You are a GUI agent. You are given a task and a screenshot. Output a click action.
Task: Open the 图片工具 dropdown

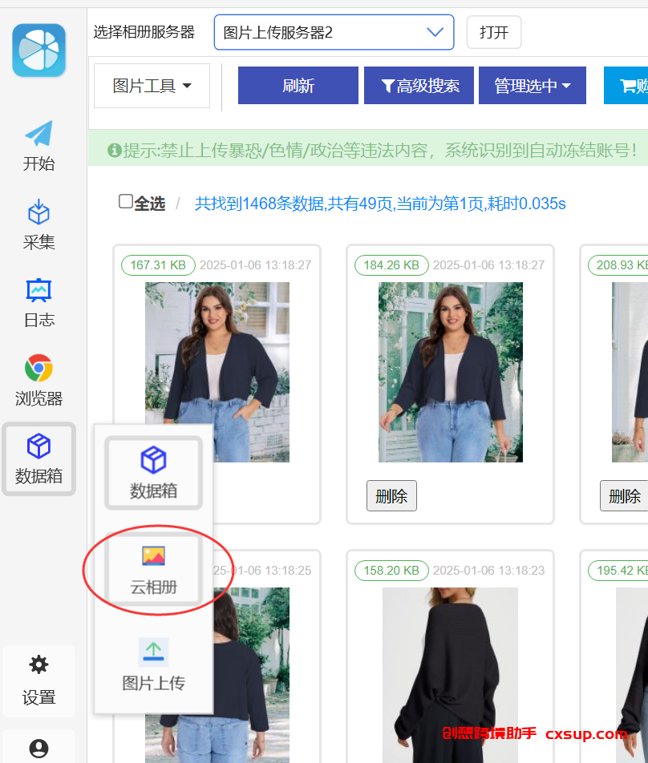[x=152, y=86]
